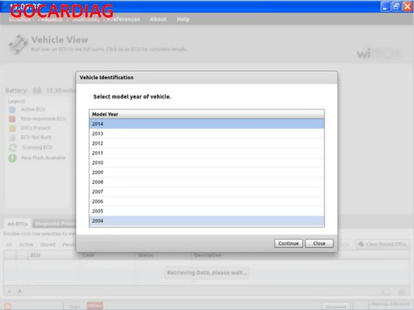This screenshot has height=310, width=414.
Task: Filter DTC list by Active
Action: pos(26,245)
